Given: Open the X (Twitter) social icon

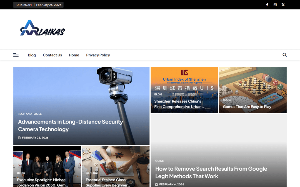Looking at the screenshot, I should click(283, 5).
